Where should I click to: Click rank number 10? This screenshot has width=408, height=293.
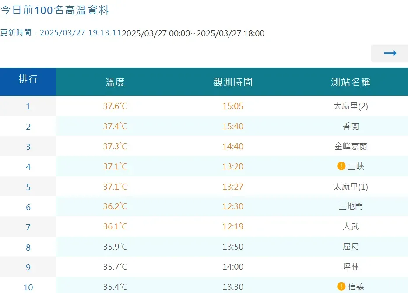coord(28,287)
